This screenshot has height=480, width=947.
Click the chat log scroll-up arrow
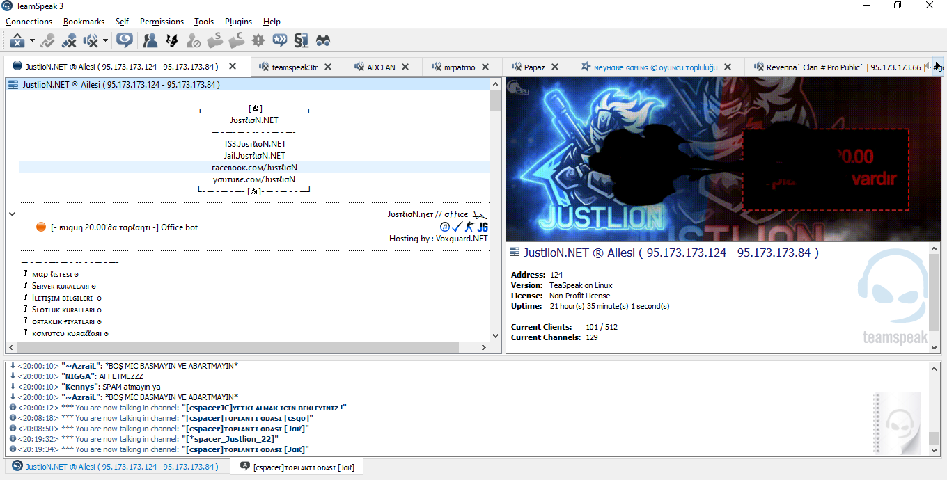click(934, 367)
